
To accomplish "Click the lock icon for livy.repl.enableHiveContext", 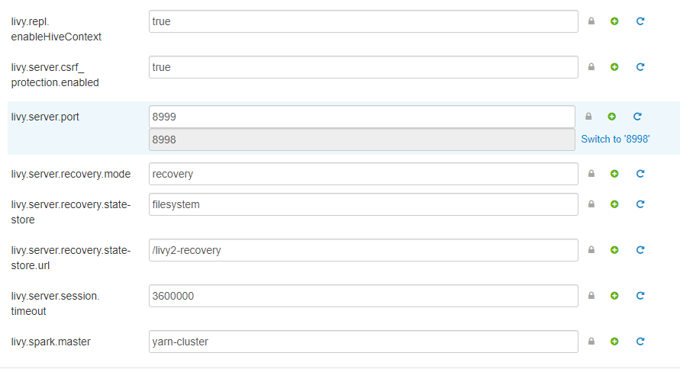I will tap(591, 21).
